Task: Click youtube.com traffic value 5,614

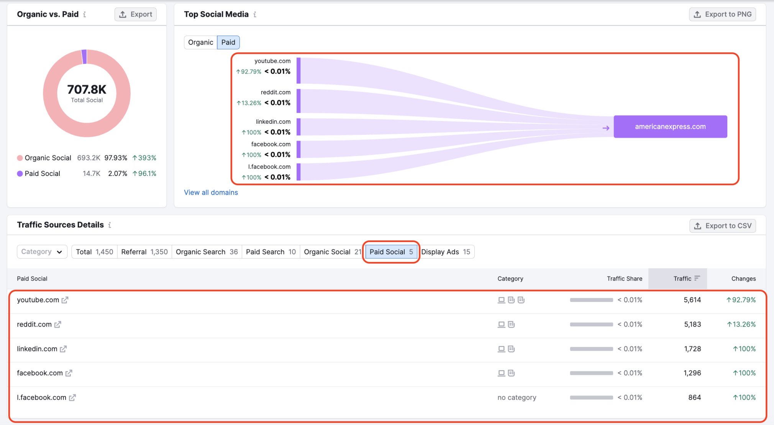Action: click(692, 300)
